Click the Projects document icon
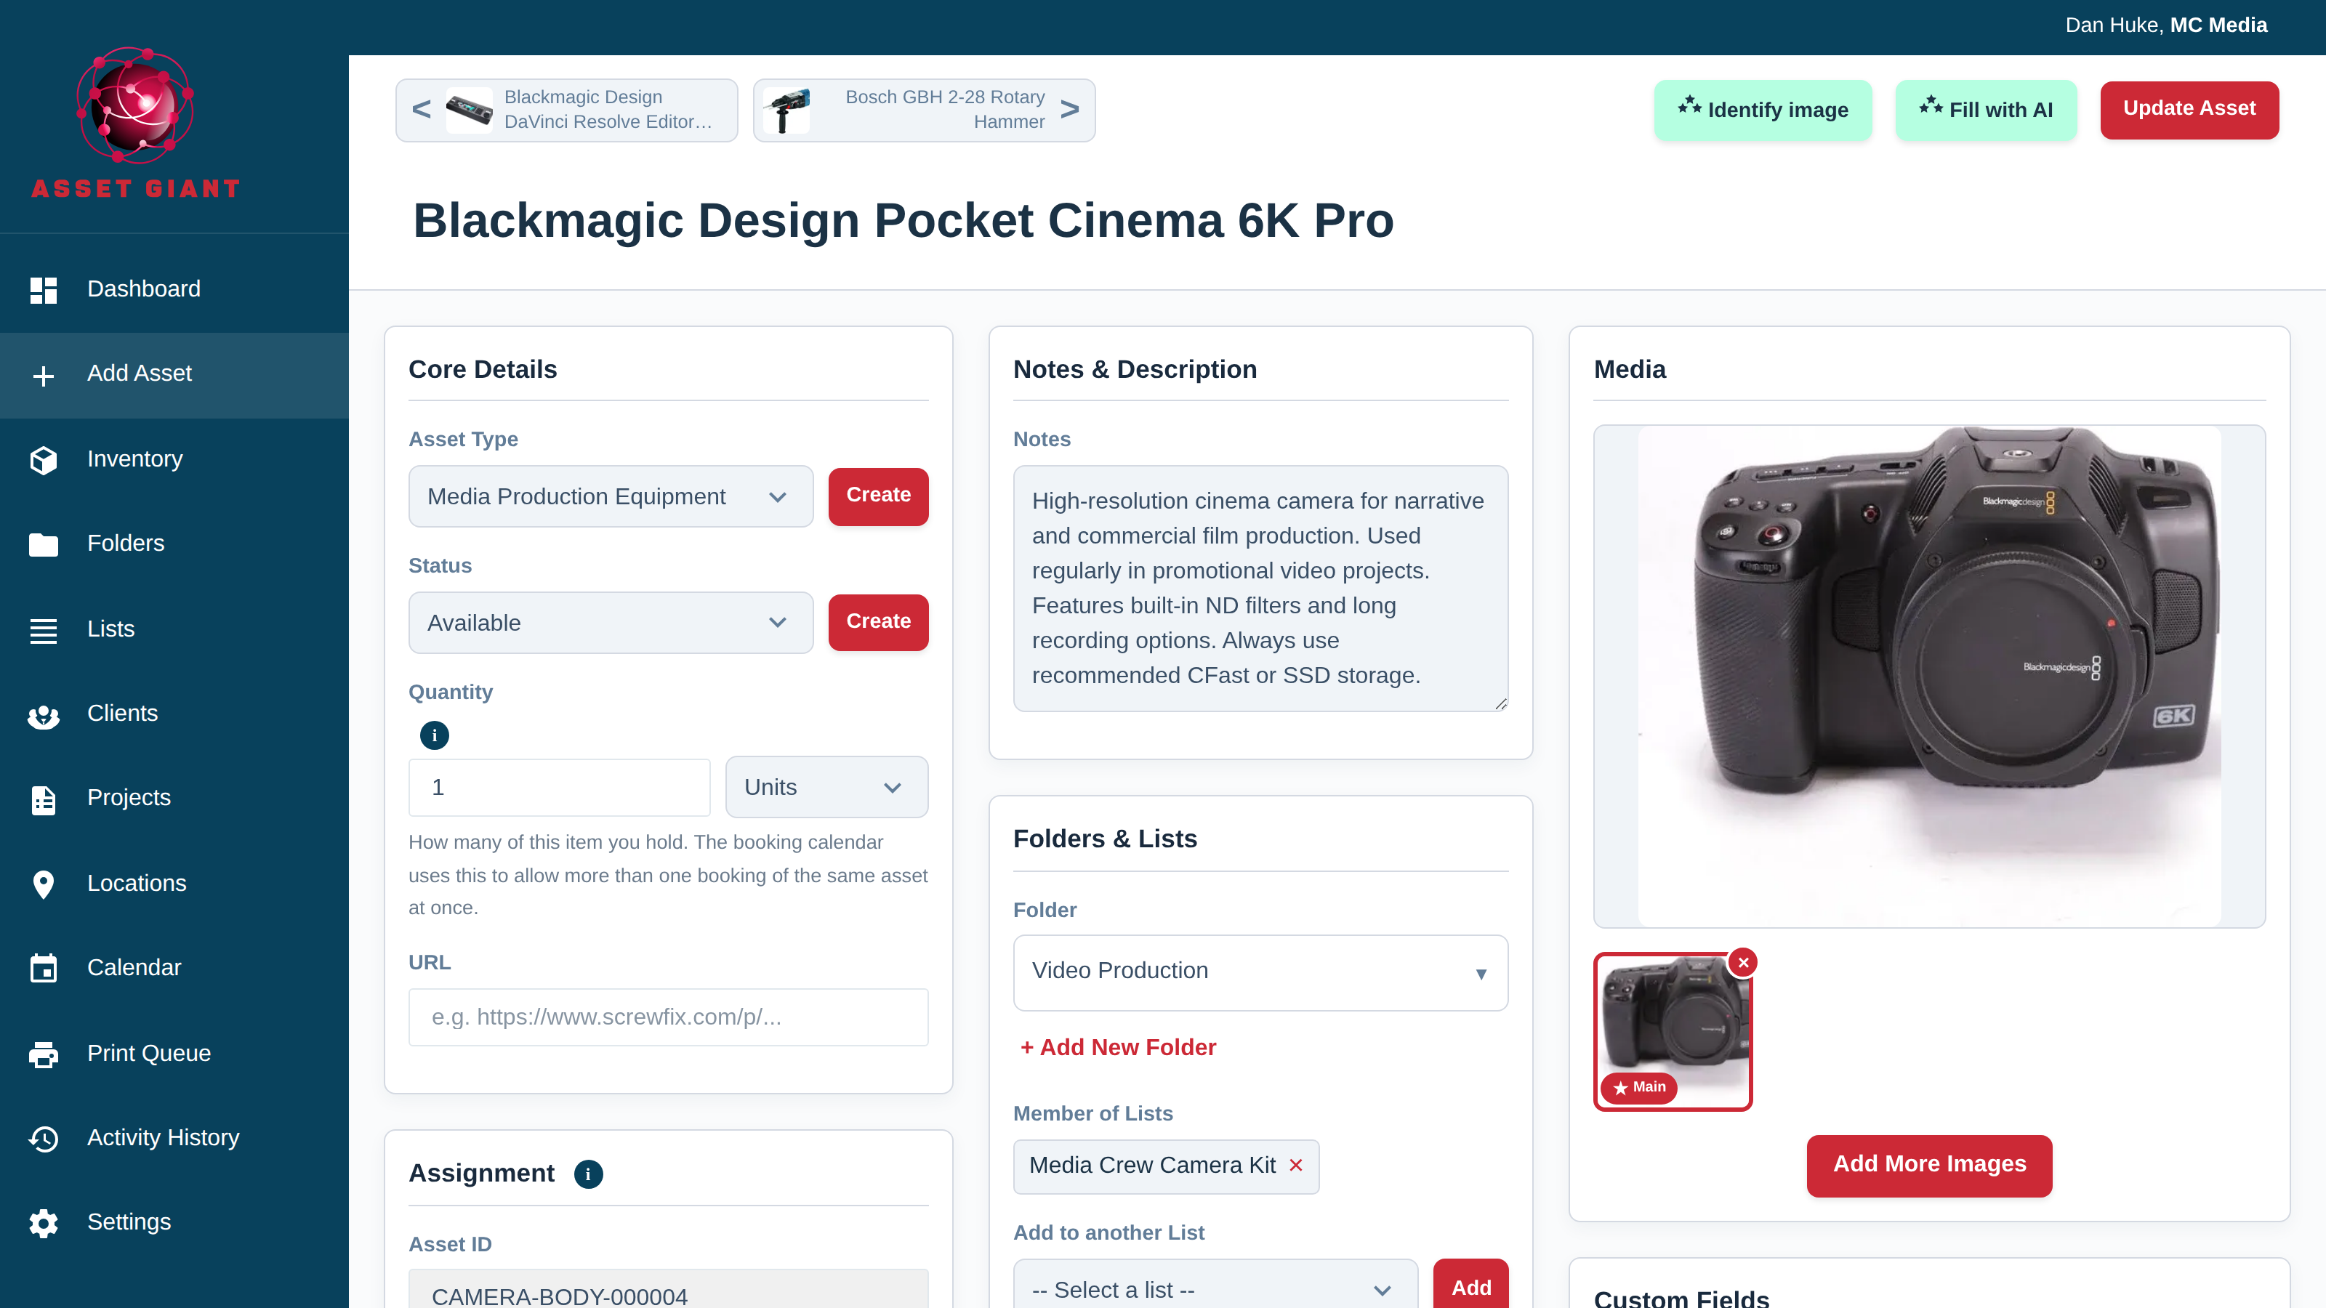The height and width of the screenshot is (1308, 2326). [x=44, y=800]
